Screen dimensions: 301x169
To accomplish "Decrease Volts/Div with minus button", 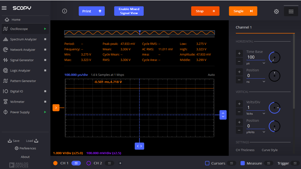I will point(239,112).
